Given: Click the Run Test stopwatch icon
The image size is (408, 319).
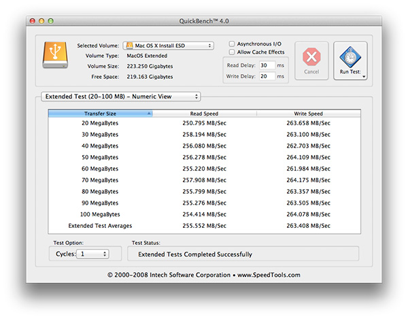Looking at the screenshot, I should (x=350, y=57).
